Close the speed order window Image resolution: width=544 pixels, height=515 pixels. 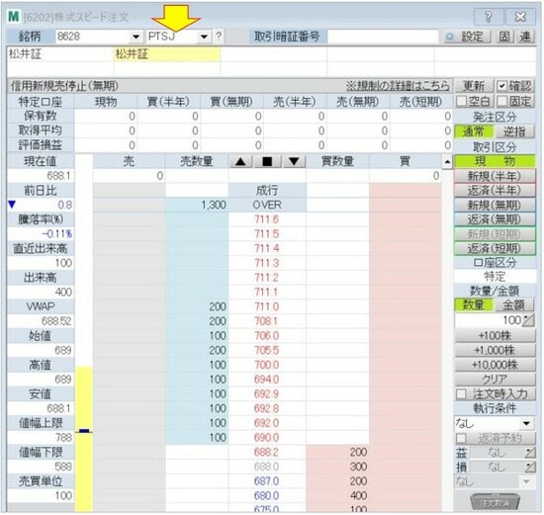[520, 17]
